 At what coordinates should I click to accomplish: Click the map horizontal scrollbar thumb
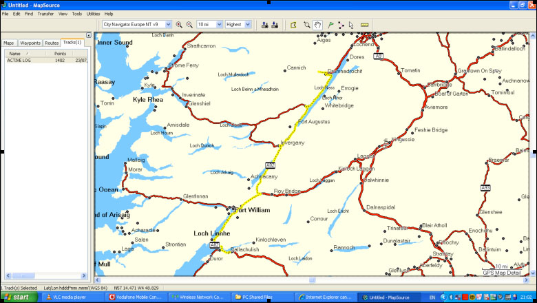[x=312, y=280]
